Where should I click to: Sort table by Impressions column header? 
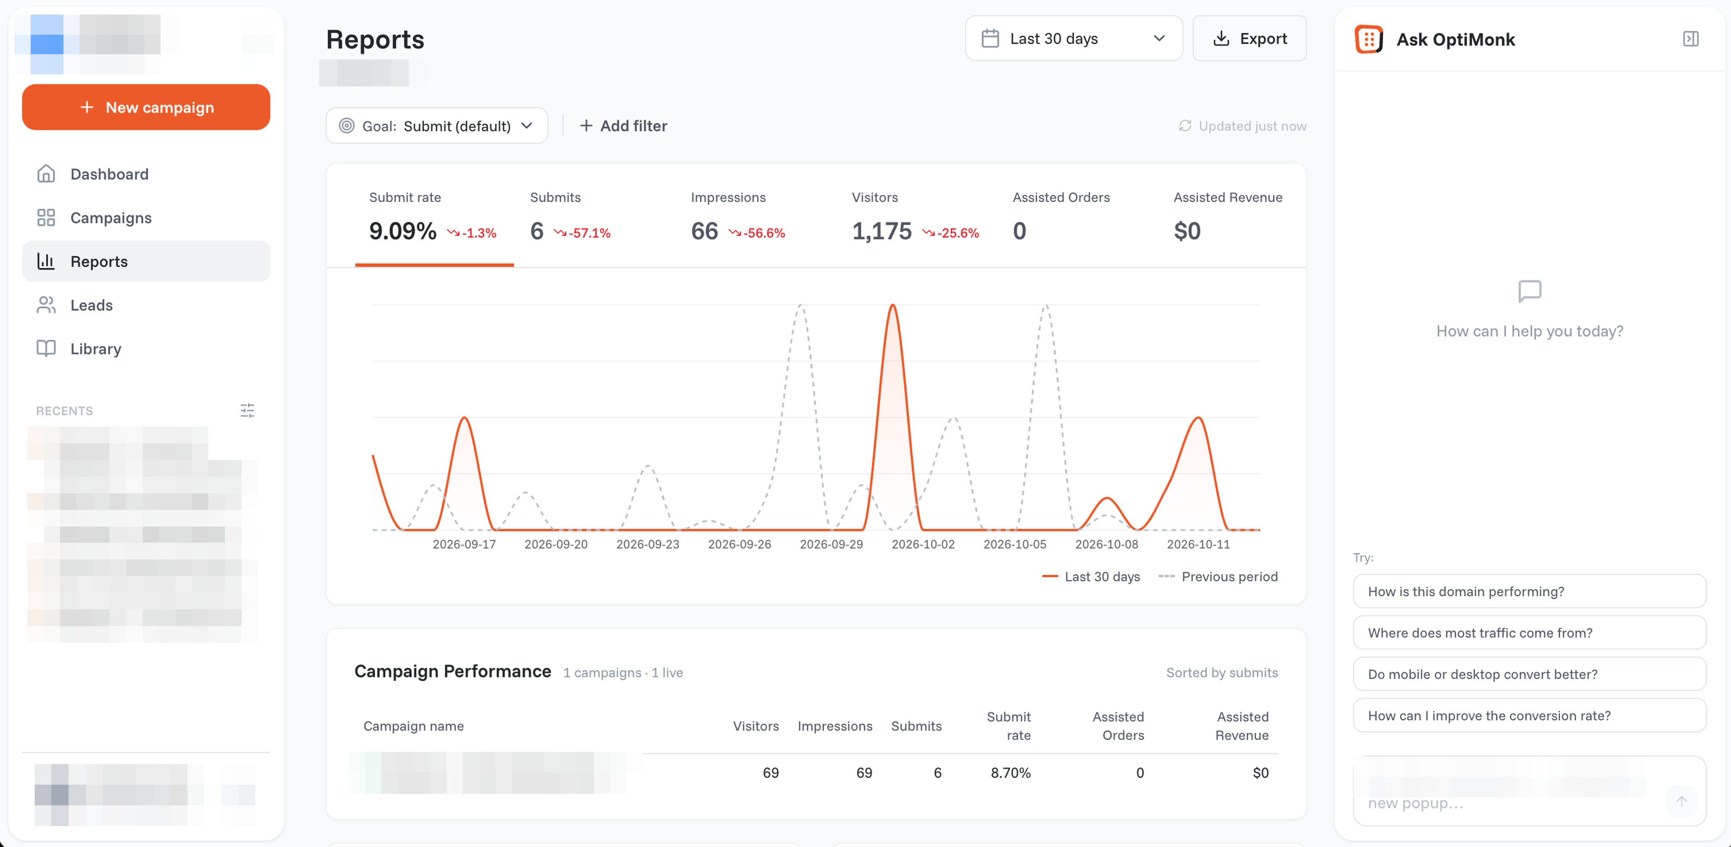pyautogui.click(x=834, y=726)
